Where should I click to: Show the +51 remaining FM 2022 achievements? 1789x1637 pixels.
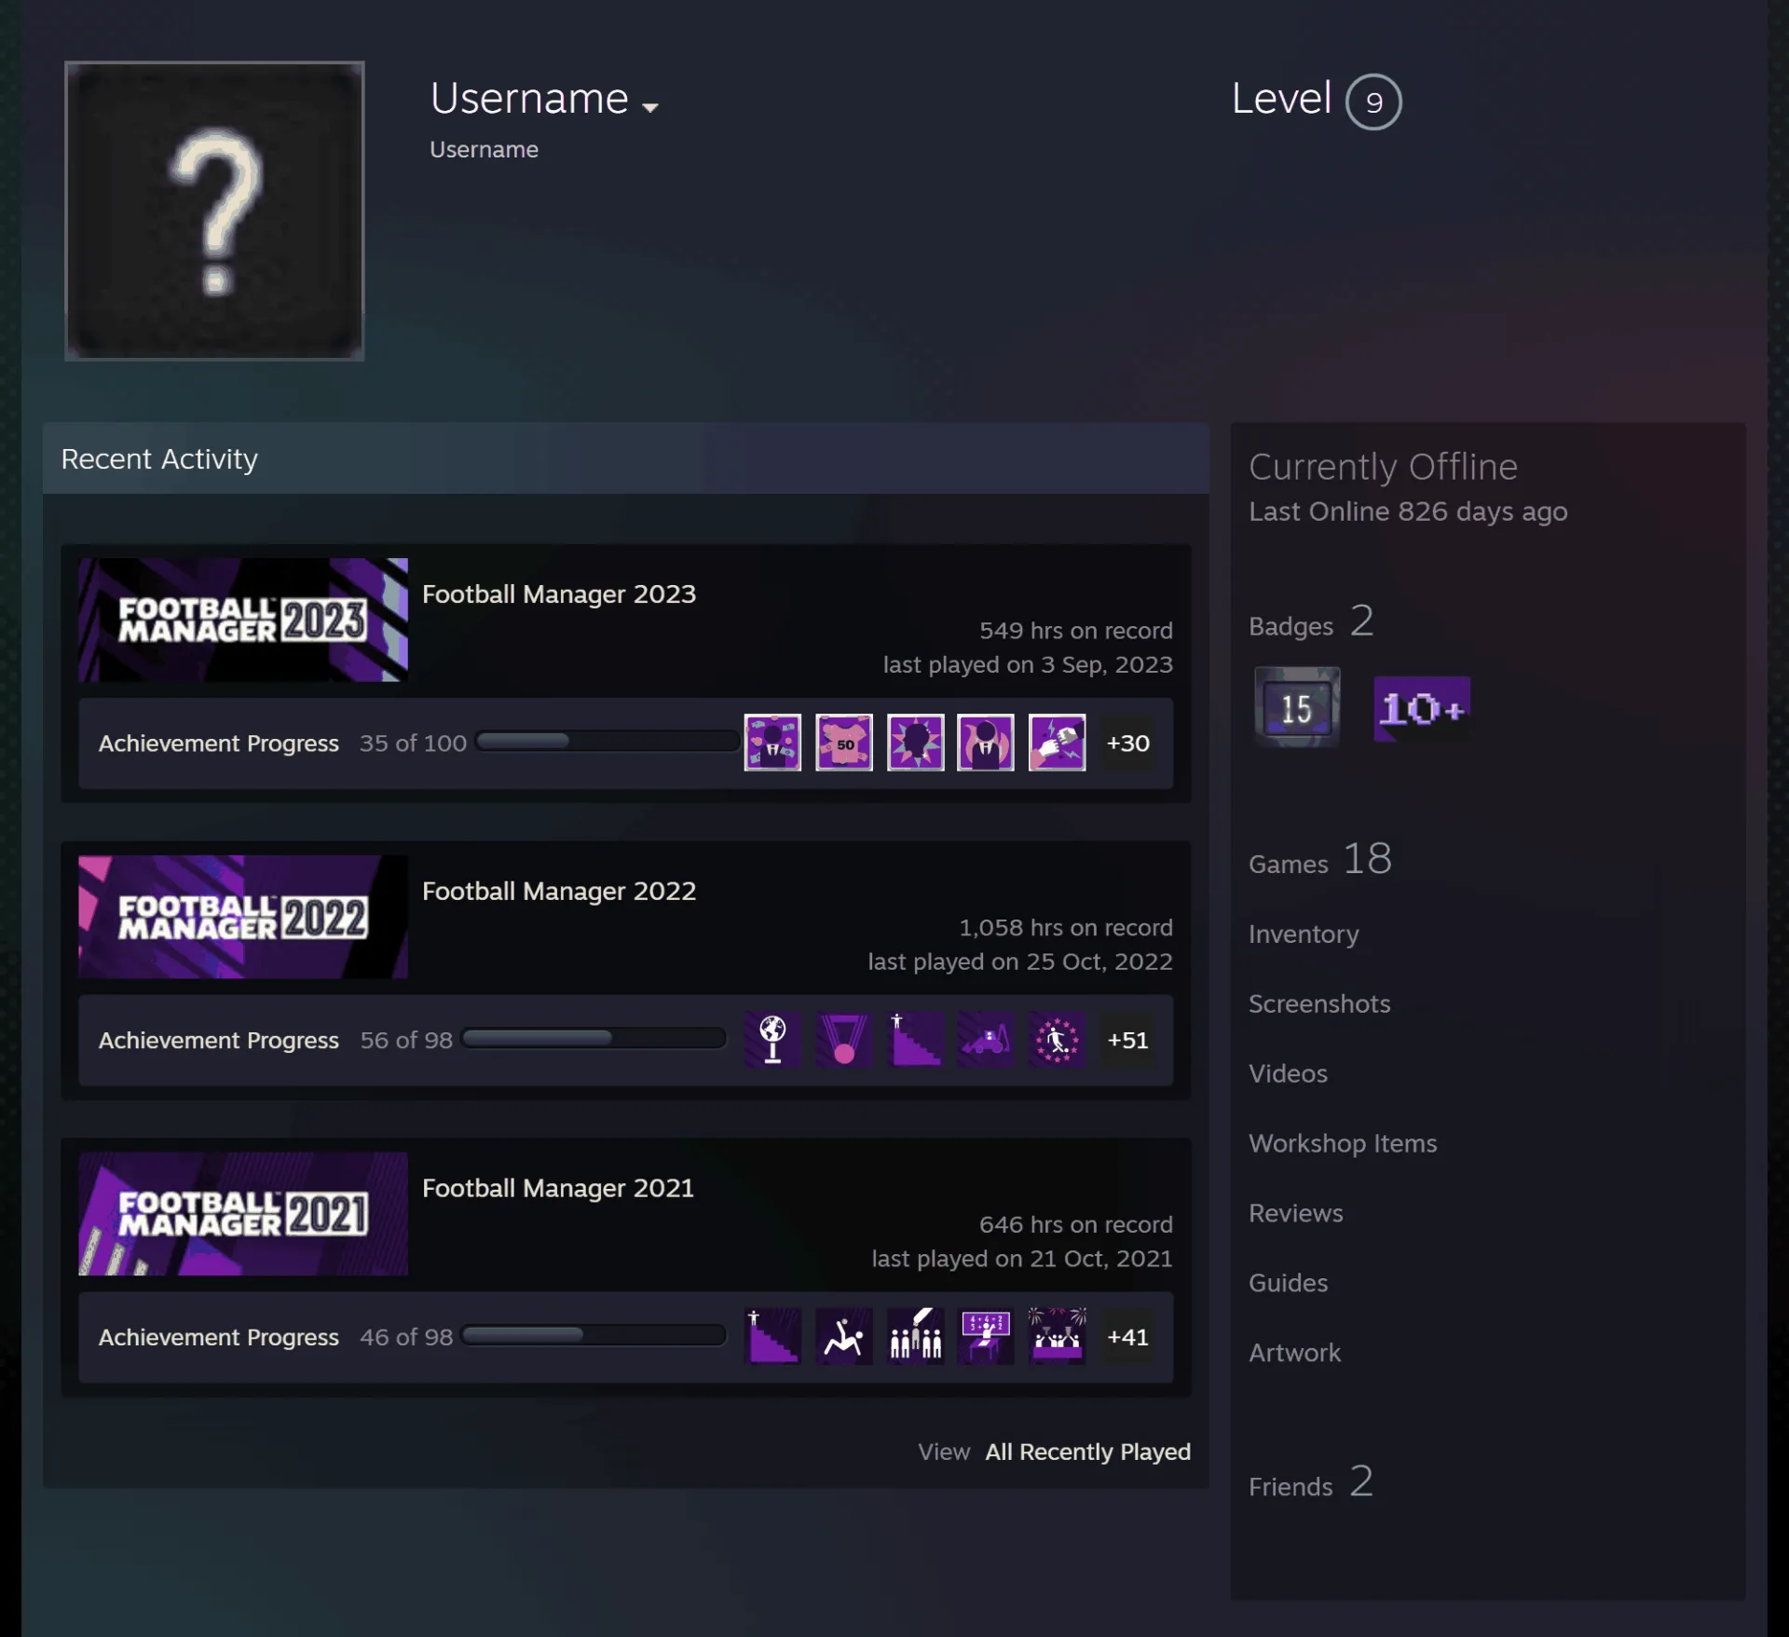(1128, 1040)
